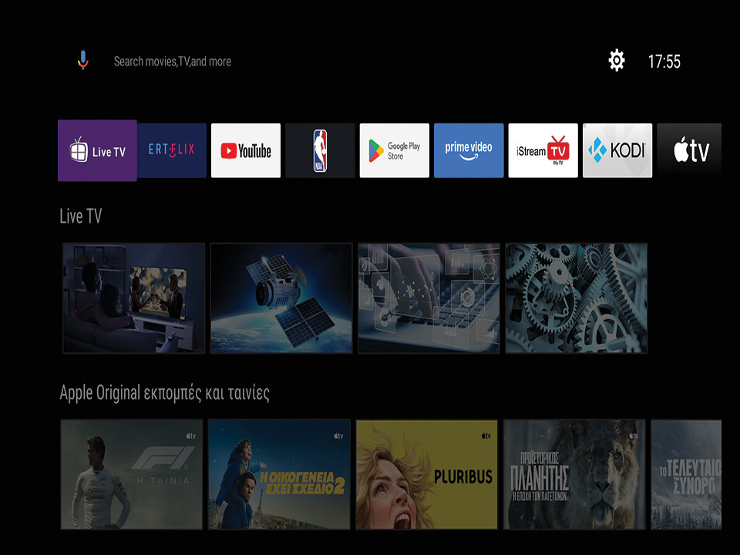Select the couple watching TV thumbnail
Screen dimensions: 740x555
click(134, 298)
